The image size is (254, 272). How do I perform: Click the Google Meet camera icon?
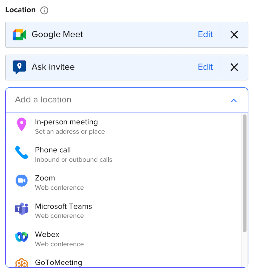pos(19,35)
